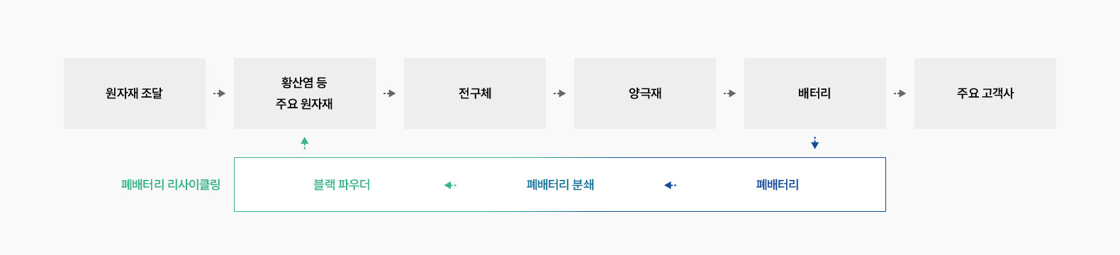The height and width of the screenshot is (255, 1120).
Task: Click the 전구체 process box
Action: point(475,93)
